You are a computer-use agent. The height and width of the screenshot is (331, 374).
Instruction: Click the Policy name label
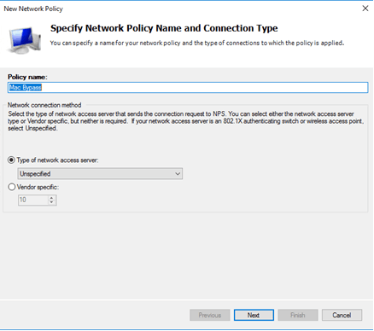27,77
